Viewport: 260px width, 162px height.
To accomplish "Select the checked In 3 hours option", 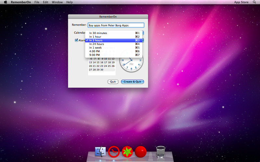I will tap(114, 40).
